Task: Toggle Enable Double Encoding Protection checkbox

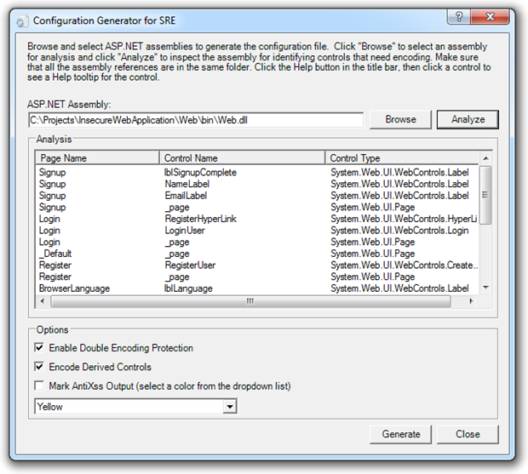Action: [x=39, y=347]
